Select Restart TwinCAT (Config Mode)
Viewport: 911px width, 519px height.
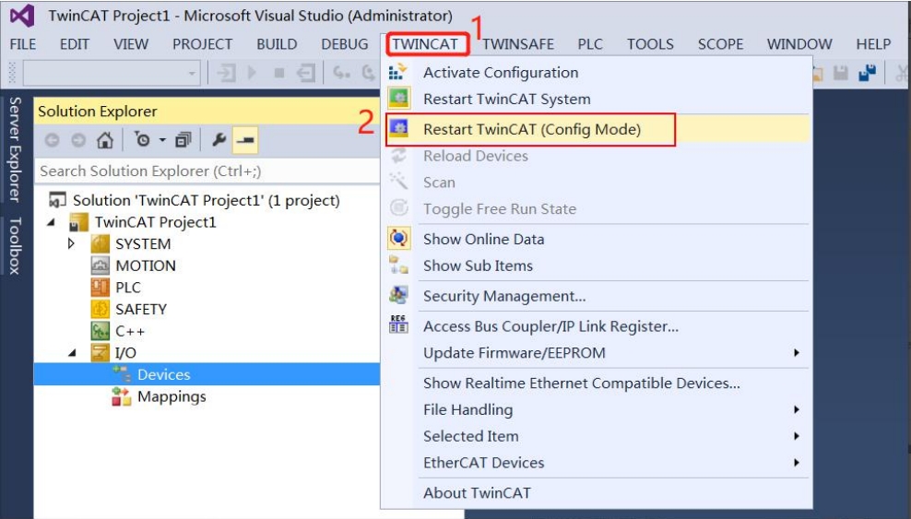tap(531, 129)
